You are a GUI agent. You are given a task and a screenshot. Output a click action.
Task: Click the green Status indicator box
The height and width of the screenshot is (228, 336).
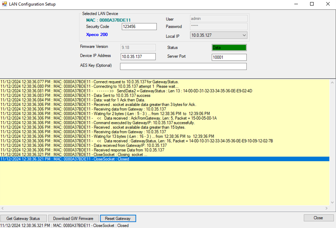[229, 47]
